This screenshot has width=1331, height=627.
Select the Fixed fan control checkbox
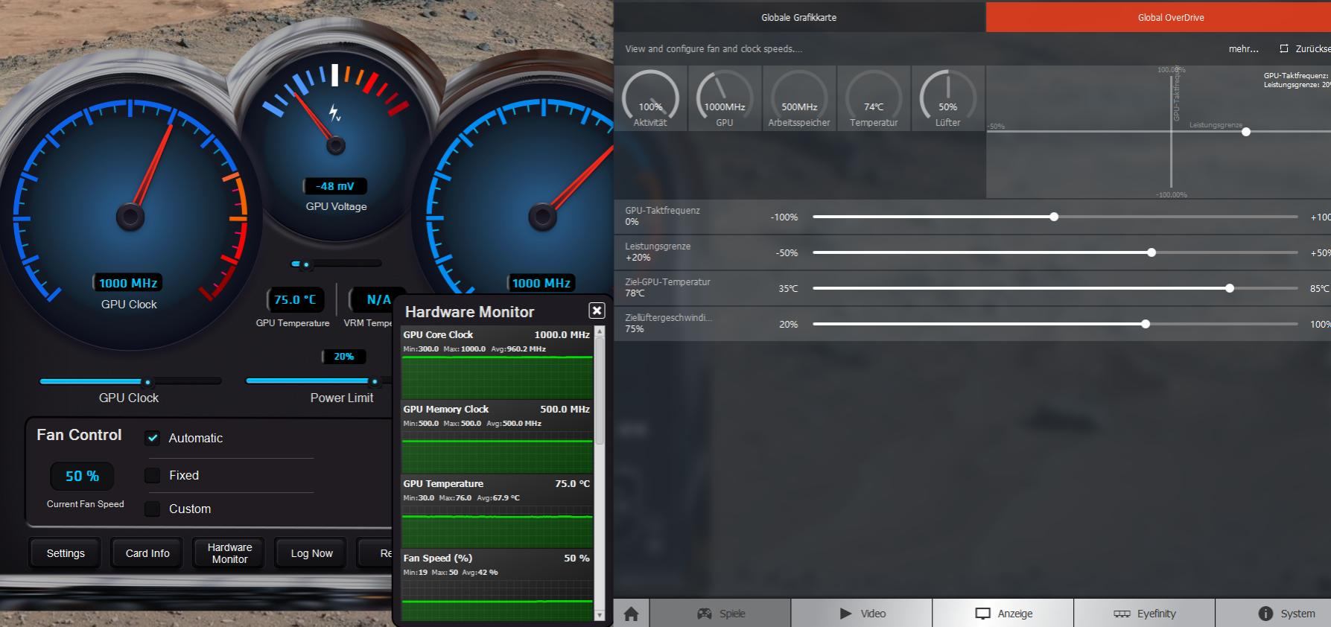point(153,475)
